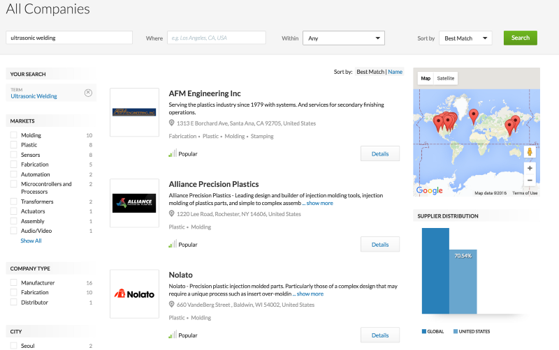Click popularity bars icon for Alliance Precision Plastics
Viewport: 559px width, 350px height.
(173, 244)
